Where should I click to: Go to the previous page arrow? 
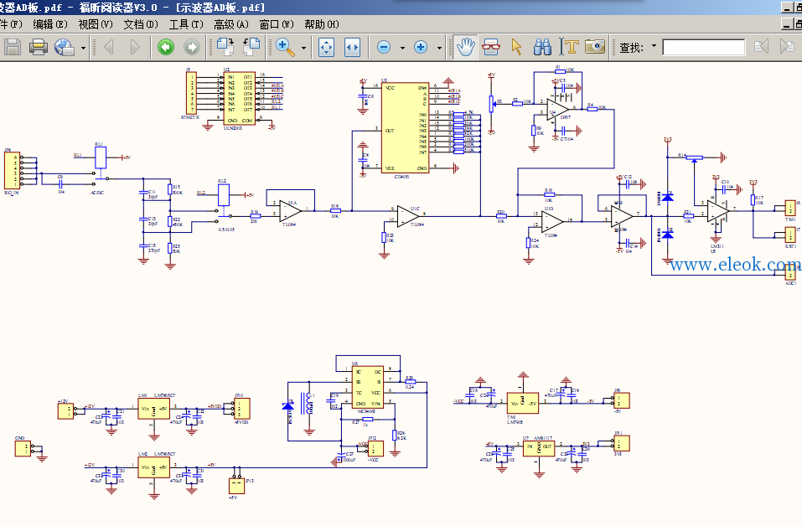(x=108, y=47)
